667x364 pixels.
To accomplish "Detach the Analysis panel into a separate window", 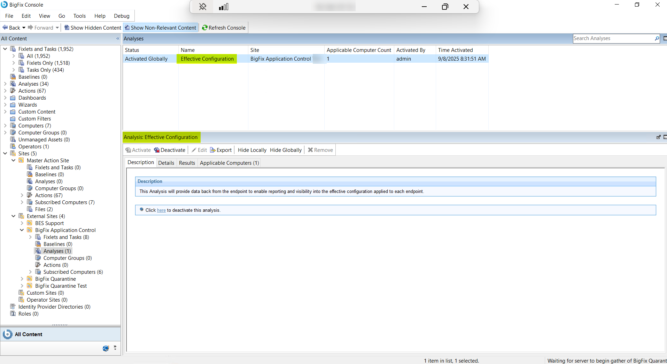I will click(x=658, y=137).
